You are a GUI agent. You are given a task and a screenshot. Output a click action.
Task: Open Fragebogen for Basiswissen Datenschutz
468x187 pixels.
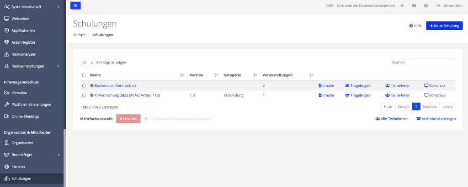(x=358, y=85)
